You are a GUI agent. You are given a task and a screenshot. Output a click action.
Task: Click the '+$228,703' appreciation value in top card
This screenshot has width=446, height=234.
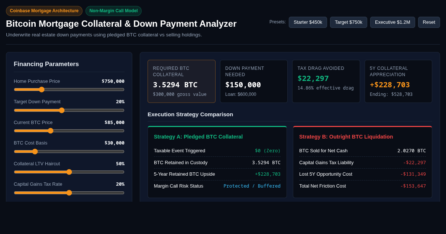(390, 85)
